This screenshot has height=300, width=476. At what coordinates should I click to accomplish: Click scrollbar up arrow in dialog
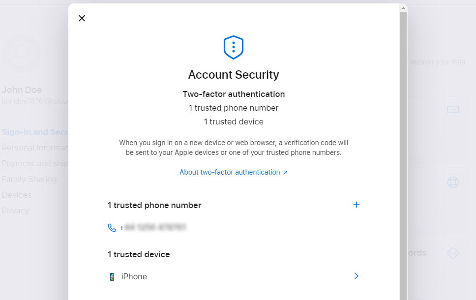click(x=403, y=8)
